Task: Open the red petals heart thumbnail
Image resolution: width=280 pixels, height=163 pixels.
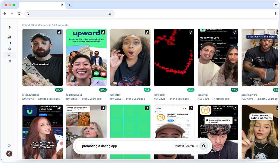Action: pyautogui.click(x=174, y=57)
